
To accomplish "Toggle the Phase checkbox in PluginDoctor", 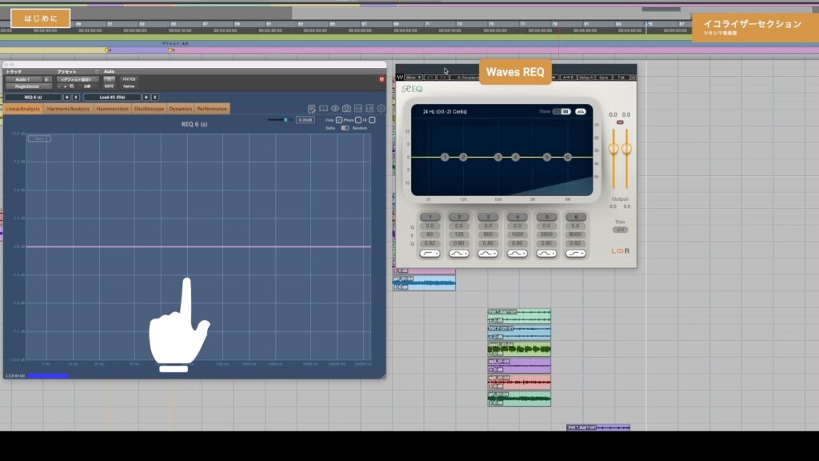I will coord(358,120).
